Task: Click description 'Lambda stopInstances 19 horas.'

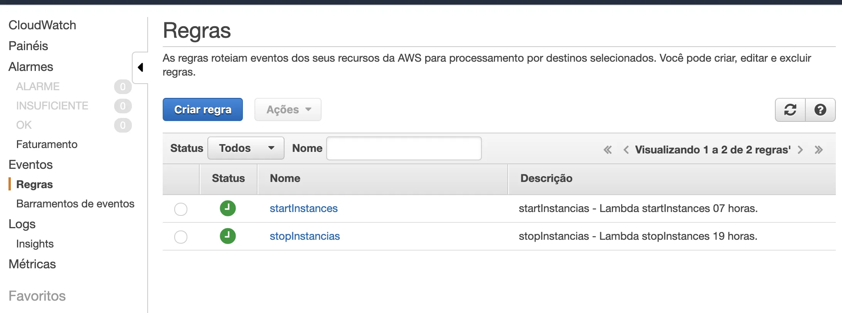Action: [x=679, y=236]
